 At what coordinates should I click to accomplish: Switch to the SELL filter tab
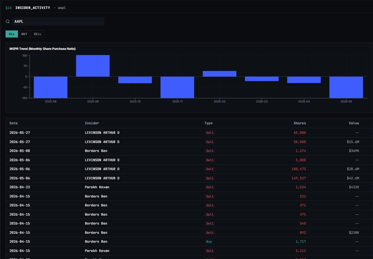click(x=38, y=34)
